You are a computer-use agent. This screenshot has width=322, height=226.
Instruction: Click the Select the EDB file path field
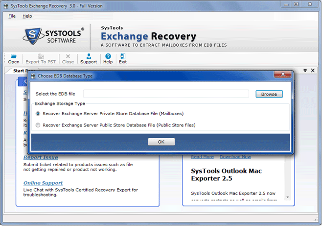tap(166, 94)
